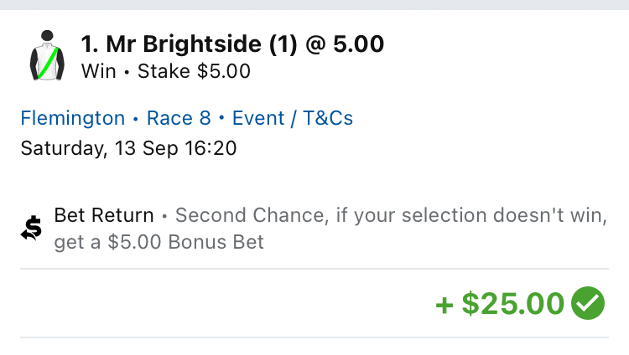The height and width of the screenshot is (355, 629).
Task: Click the Bet Return promotion label
Action: coord(104,215)
